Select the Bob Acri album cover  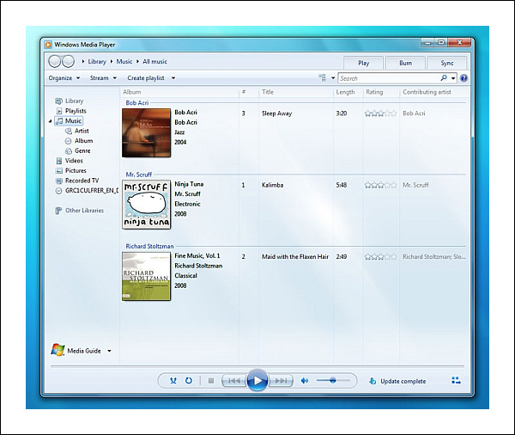point(147,133)
